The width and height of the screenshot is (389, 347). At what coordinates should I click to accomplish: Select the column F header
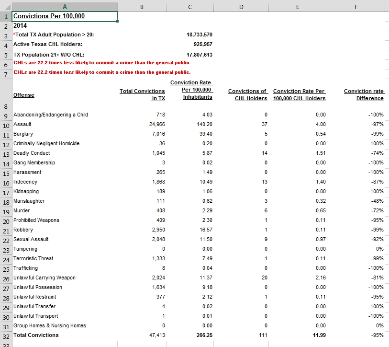click(x=356, y=7)
